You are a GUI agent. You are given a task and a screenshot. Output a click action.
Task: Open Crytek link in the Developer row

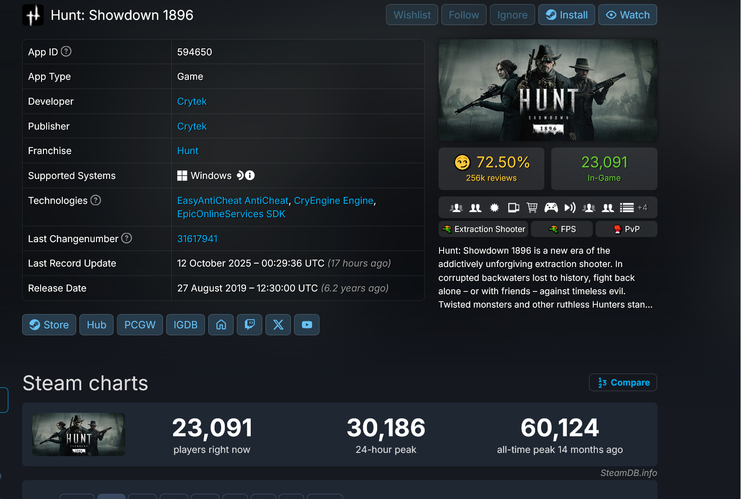point(192,101)
